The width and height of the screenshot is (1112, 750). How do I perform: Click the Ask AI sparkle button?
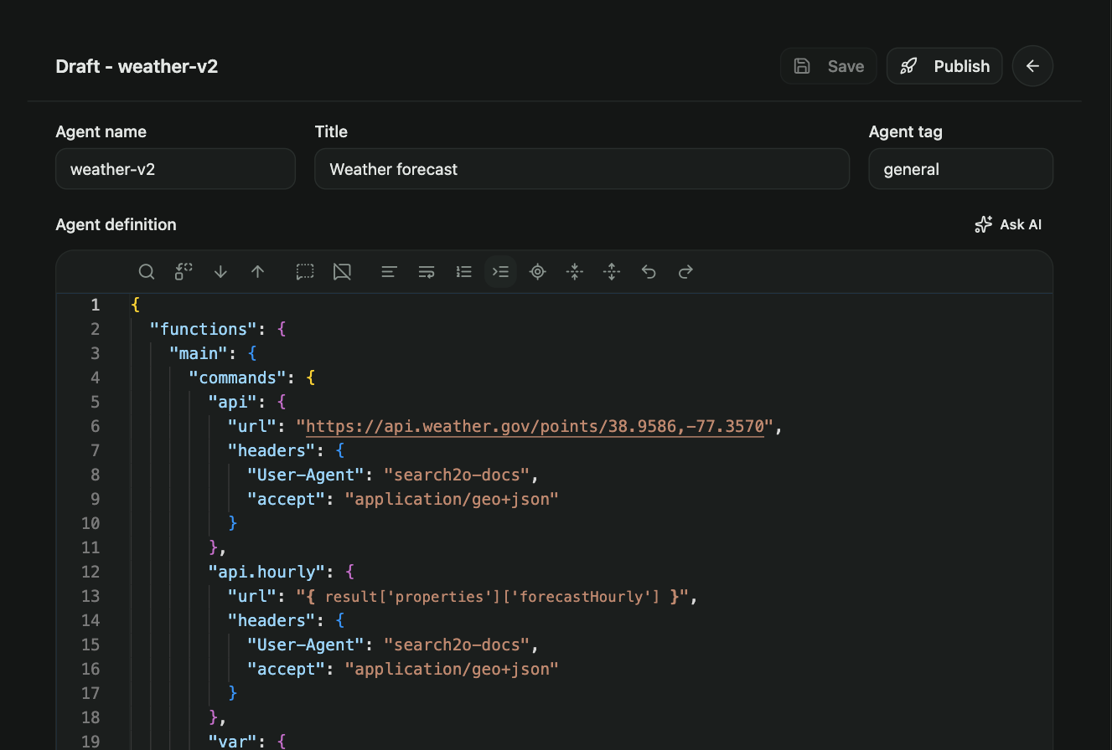[1008, 224]
